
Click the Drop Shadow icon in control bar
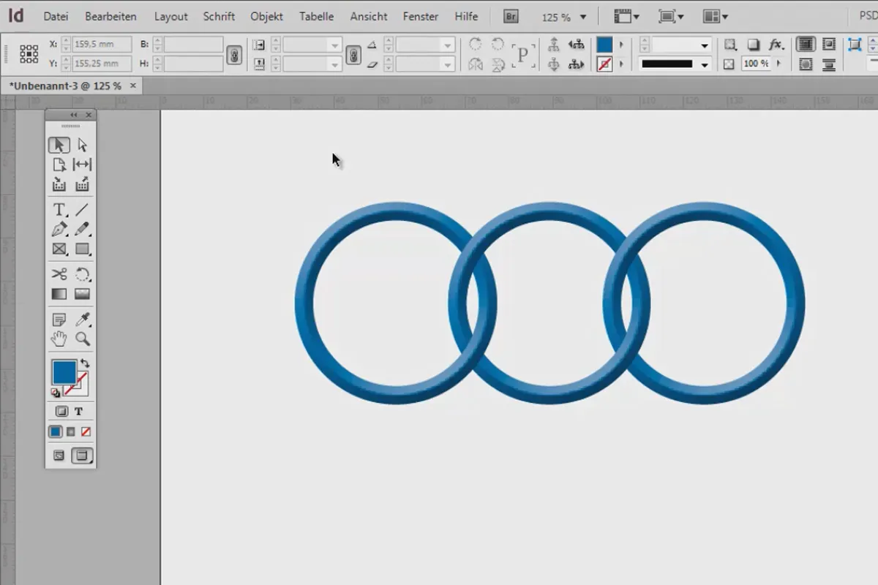click(754, 45)
